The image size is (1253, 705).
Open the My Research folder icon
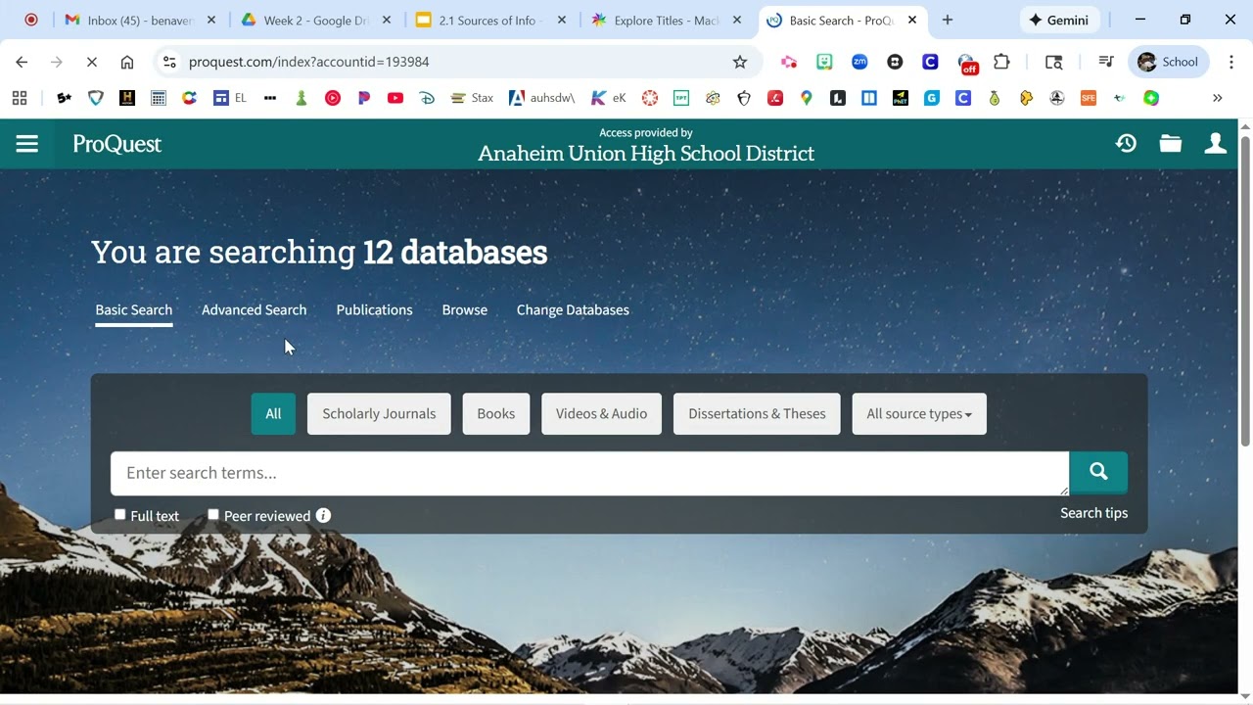(1171, 144)
